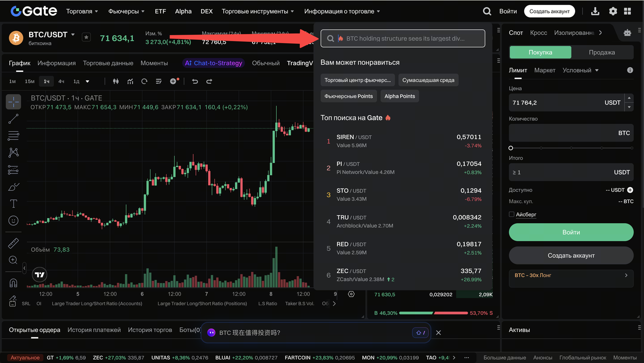Screen dimensions: 644x363
Task: Switch to the Информация tab
Action: pos(56,63)
